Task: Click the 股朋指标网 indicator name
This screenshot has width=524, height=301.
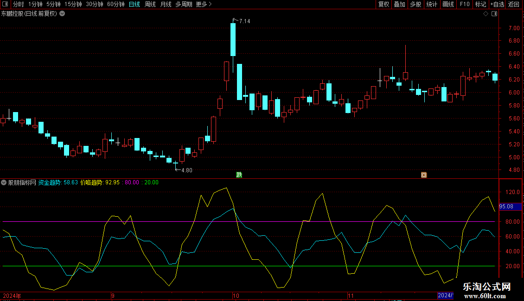Action: pos(22,182)
